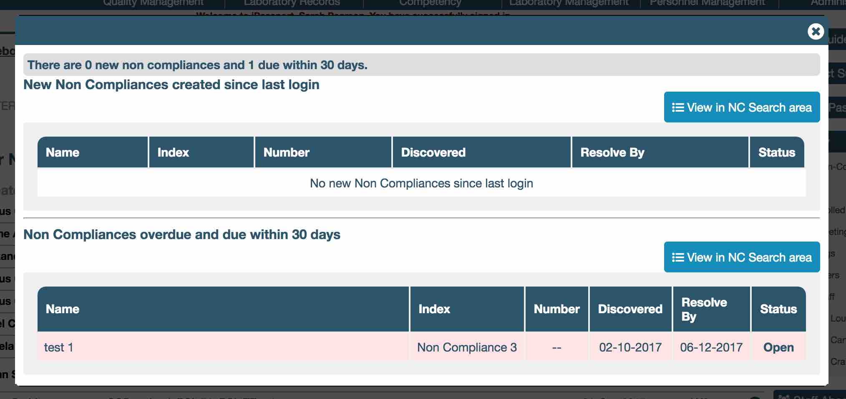Image resolution: width=846 pixels, height=399 pixels.
Task: Click list icon on upper View in NC Search area button
Action: point(678,107)
